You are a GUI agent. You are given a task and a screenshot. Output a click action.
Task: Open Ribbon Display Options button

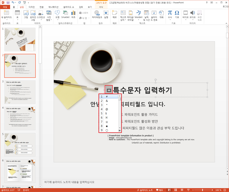pos(212,2)
